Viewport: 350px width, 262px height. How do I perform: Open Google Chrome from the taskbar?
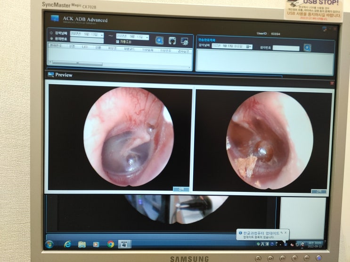point(111,245)
